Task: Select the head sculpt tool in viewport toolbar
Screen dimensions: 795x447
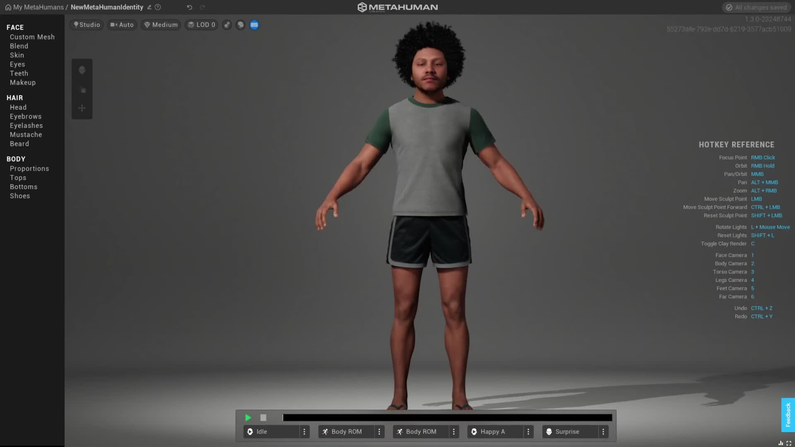Action: click(82, 70)
